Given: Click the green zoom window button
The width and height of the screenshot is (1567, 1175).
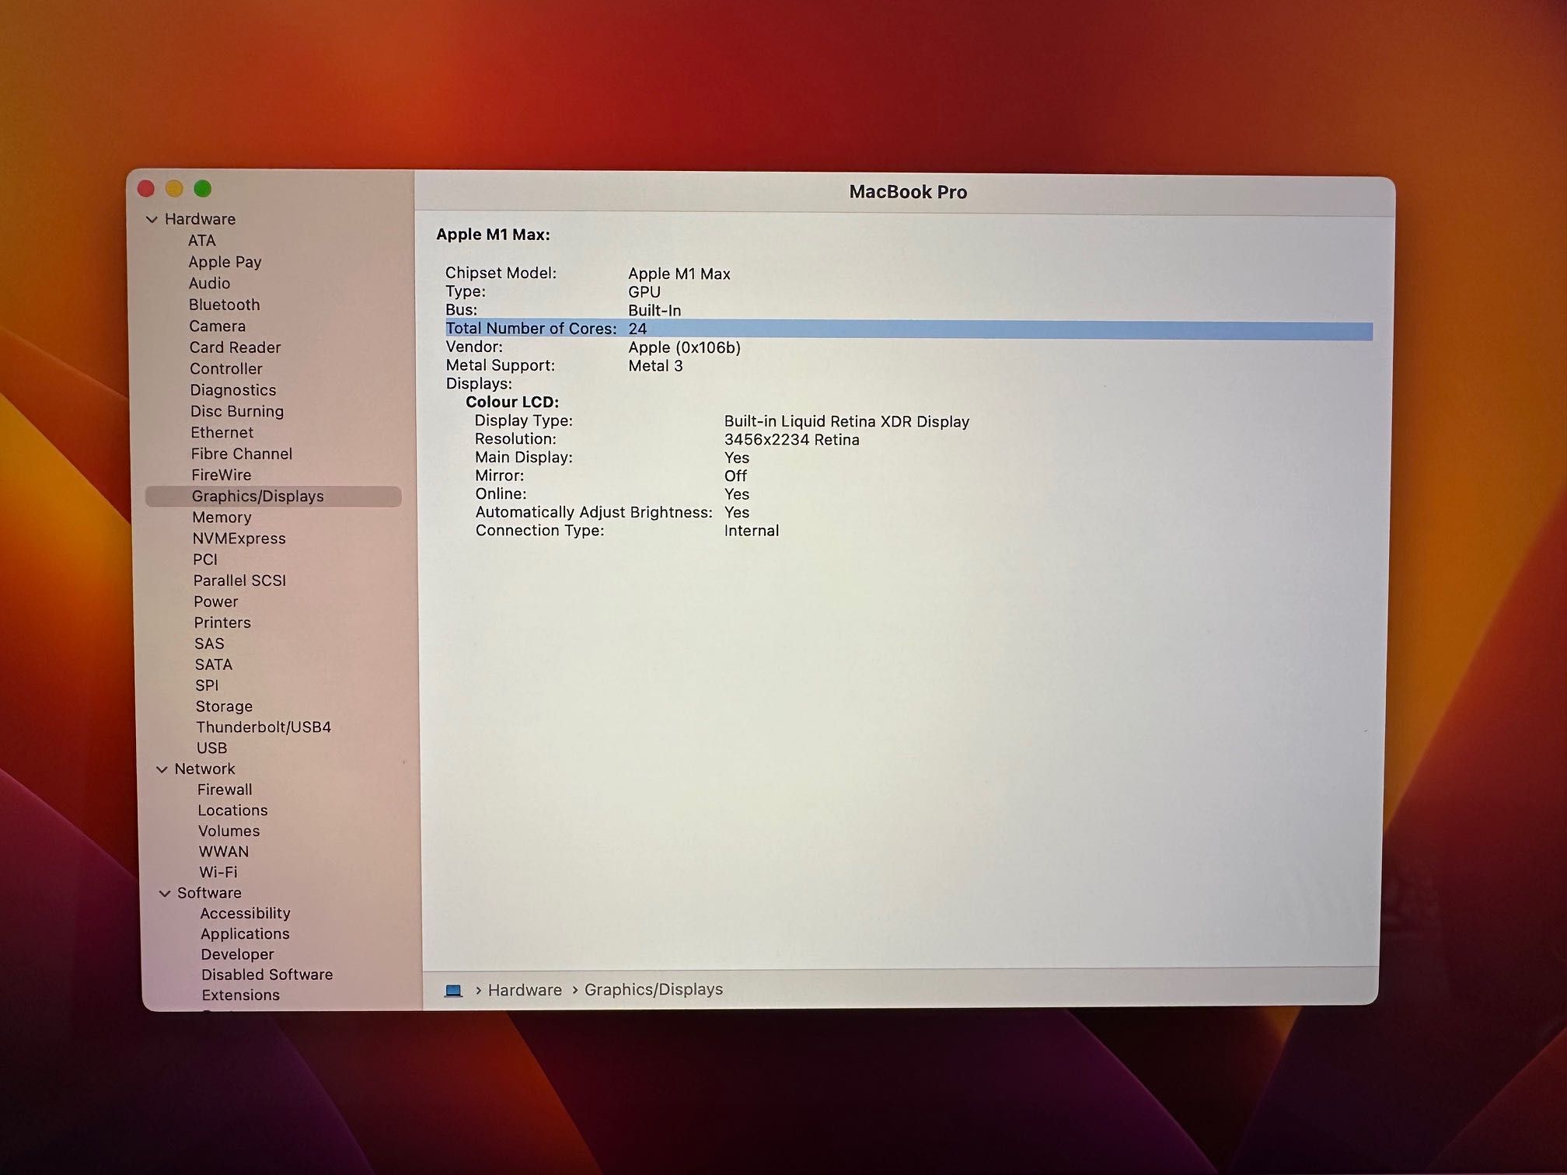Looking at the screenshot, I should tap(203, 189).
